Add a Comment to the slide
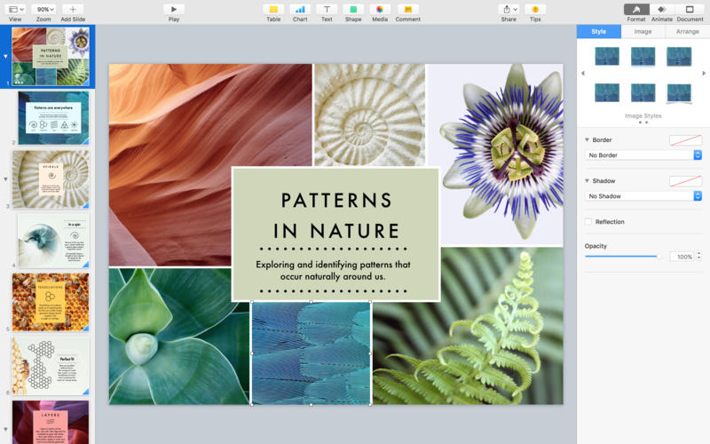710x444 pixels. 407,9
